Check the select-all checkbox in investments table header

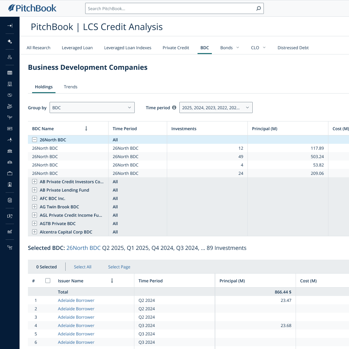48,280
